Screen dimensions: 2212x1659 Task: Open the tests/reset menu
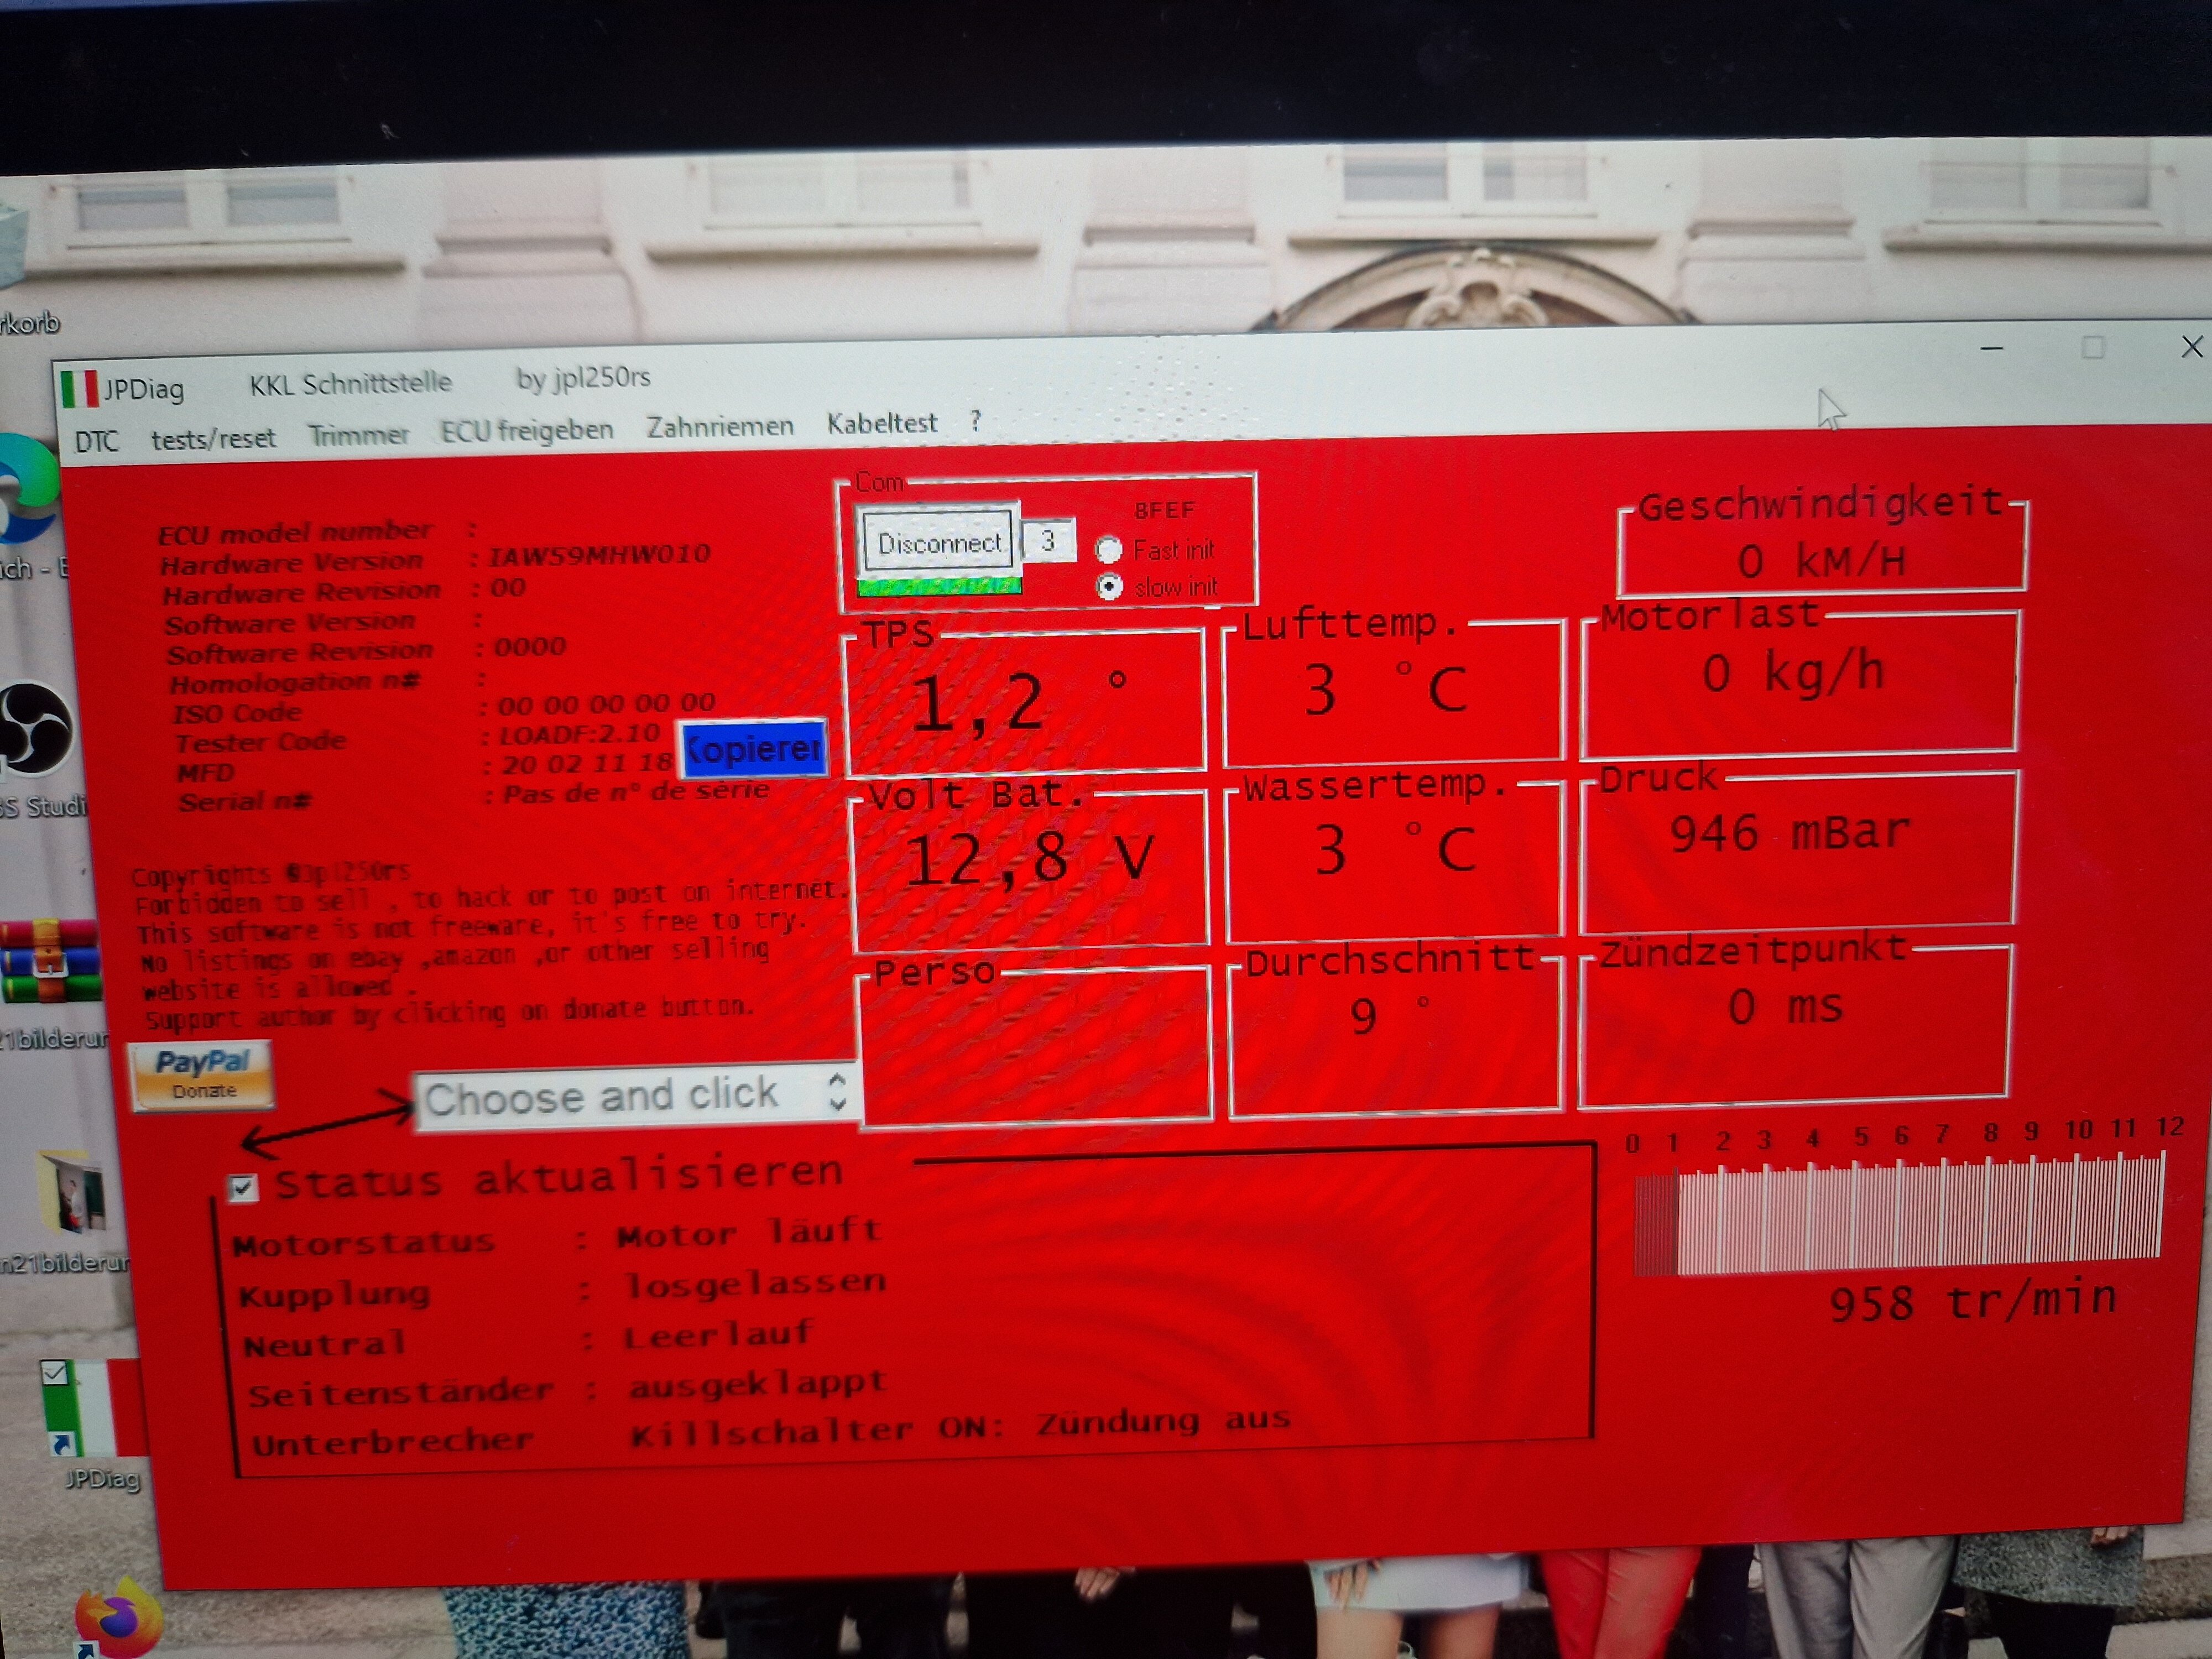tap(213, 438)
